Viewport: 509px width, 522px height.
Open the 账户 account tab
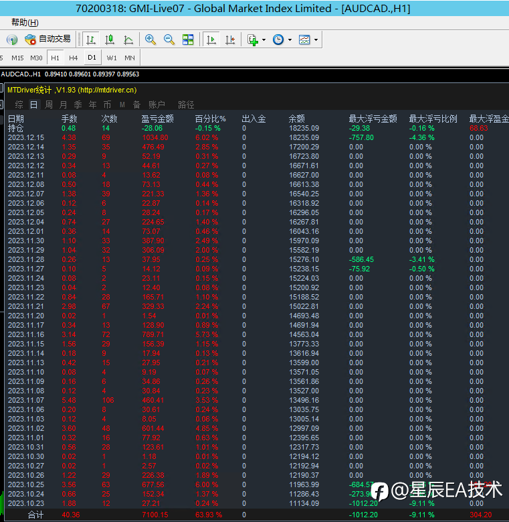tap(157, 105)
